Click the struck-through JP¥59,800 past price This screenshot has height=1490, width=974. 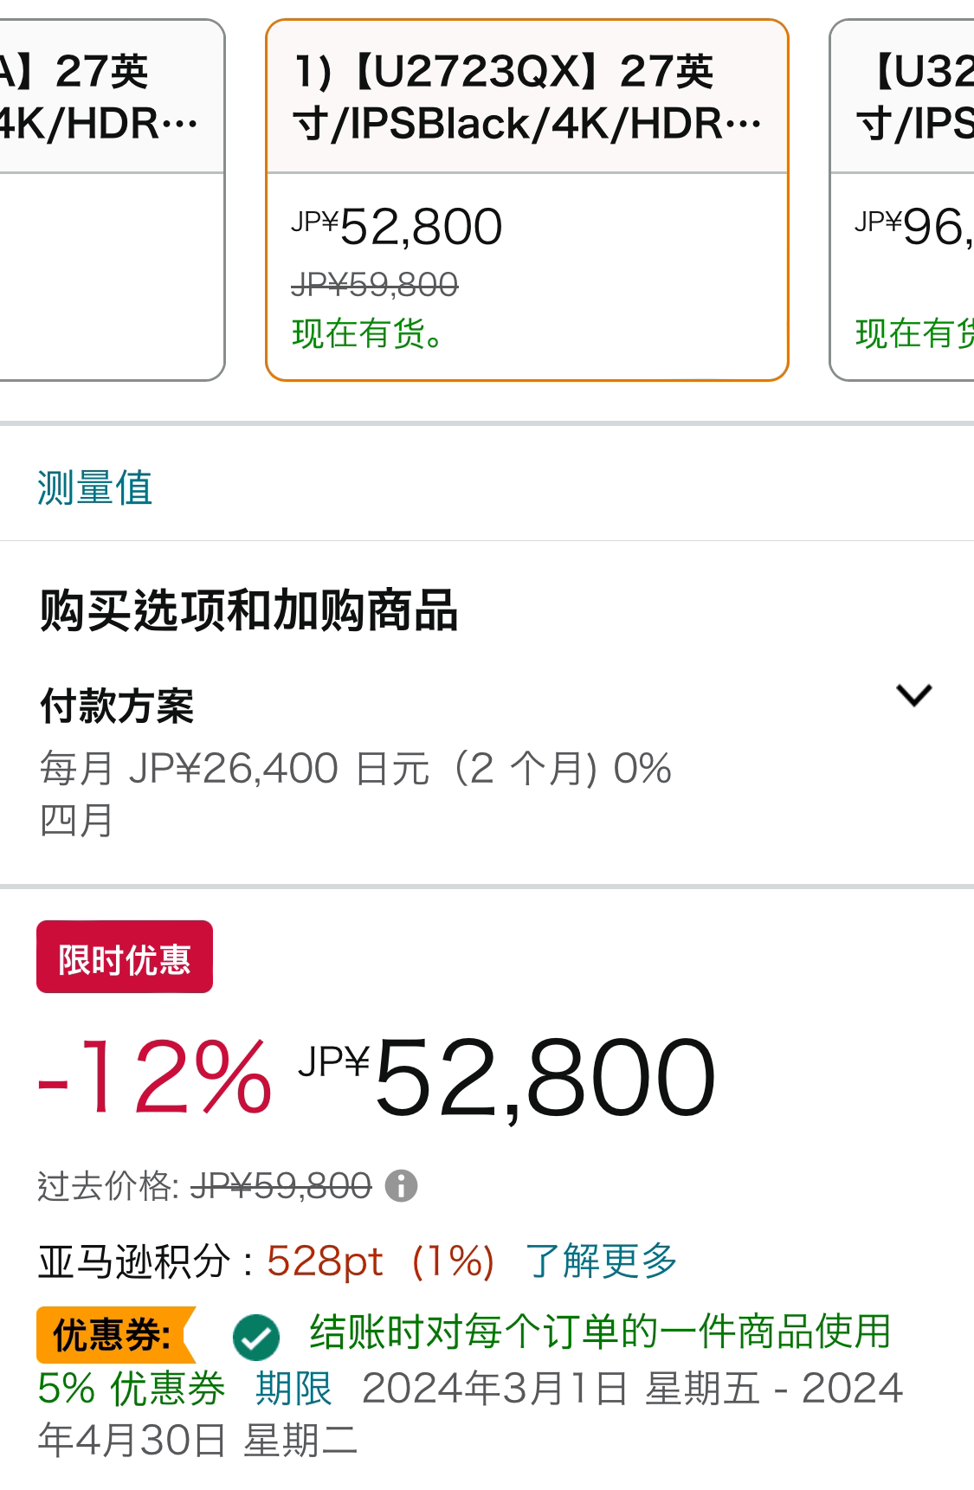click(x=281, y=1185)
